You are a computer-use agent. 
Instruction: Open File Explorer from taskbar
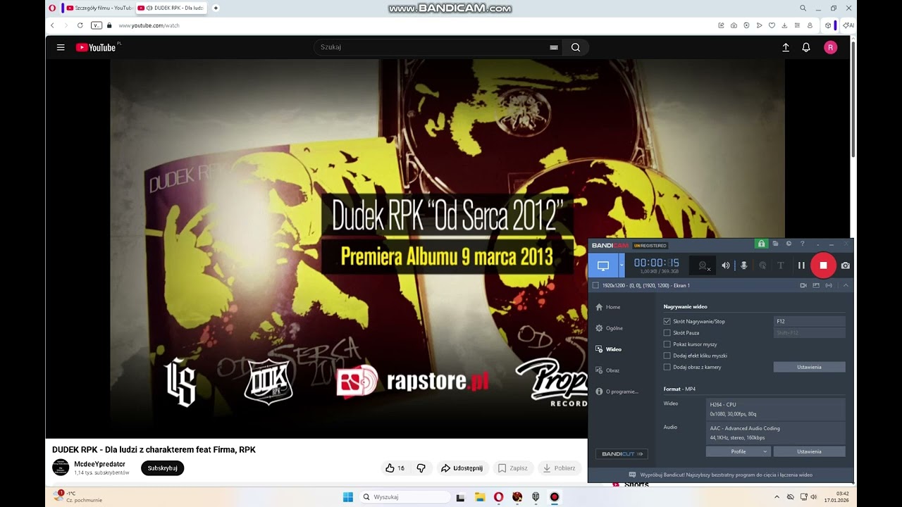[480, 497]
